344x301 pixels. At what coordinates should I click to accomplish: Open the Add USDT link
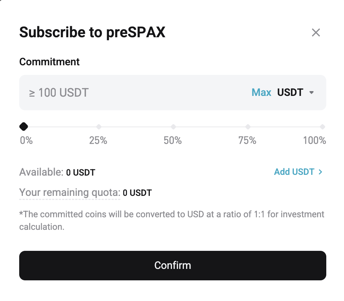coord(294,172)
